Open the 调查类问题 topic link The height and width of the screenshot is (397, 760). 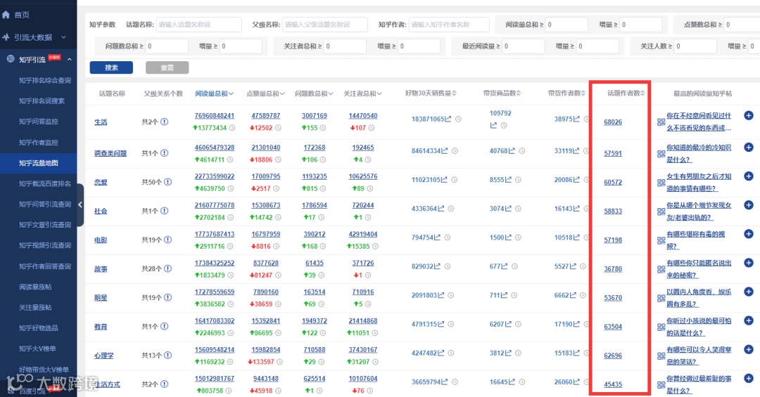coord(110,153)
